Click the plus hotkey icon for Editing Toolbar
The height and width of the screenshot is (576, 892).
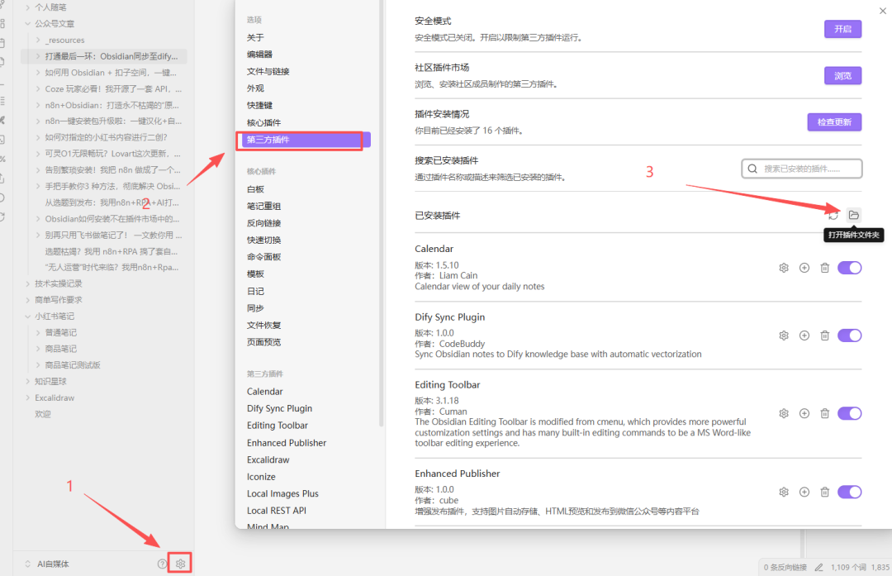click(x=804, y=412)
